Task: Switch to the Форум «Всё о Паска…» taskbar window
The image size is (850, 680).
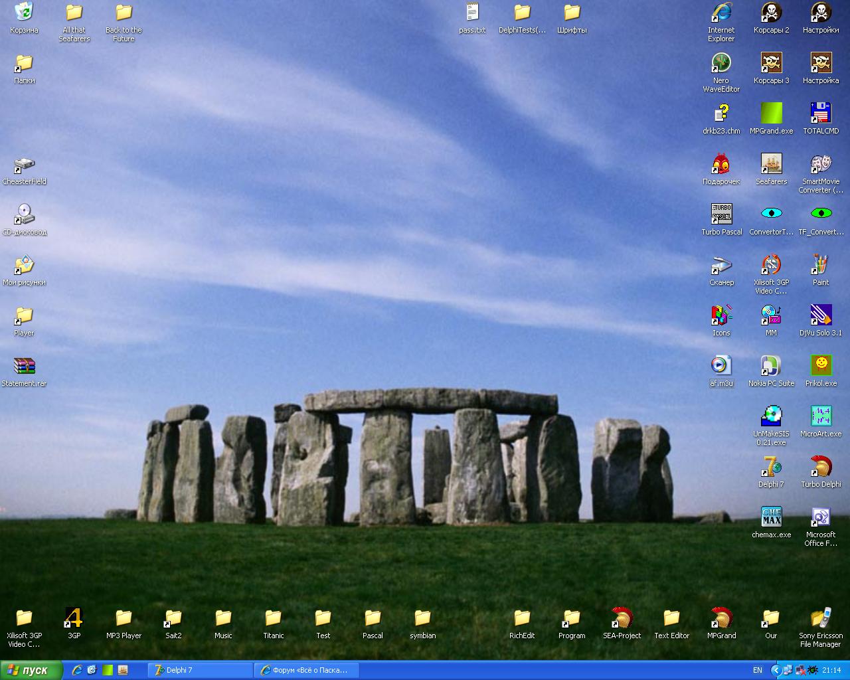Action: (x=307, y=670)
